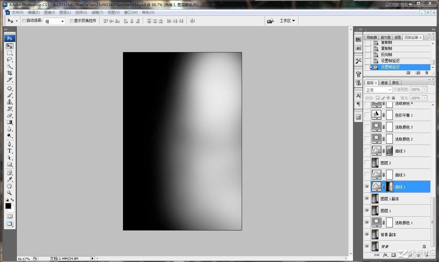Select the Slice tool

(x=9, y=80)
